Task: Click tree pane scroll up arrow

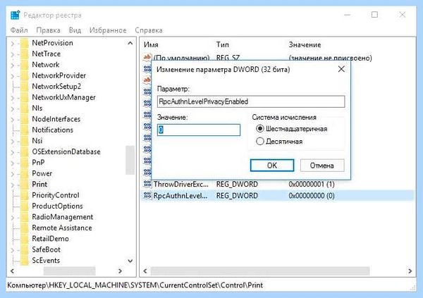Action: pyautogui.click(x=130, y=43)
